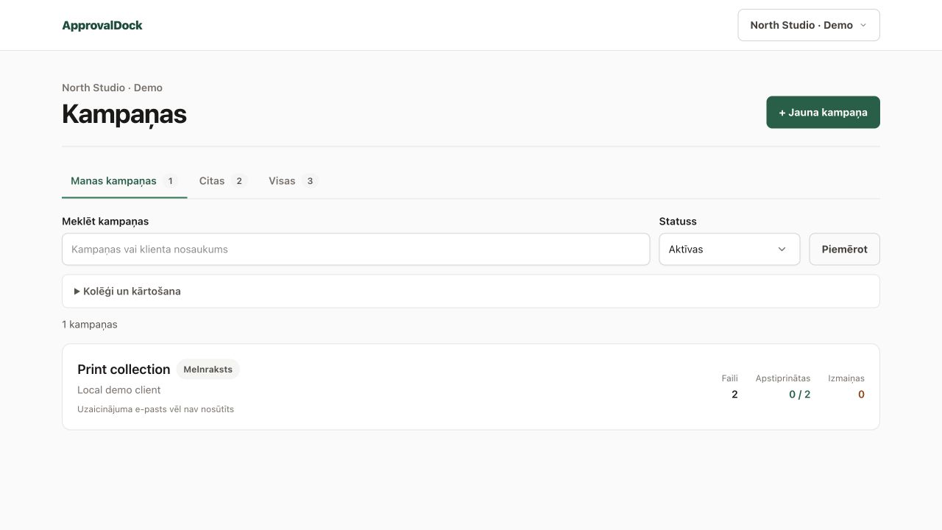Expand the Kolēģi un kārtošana section
Image resolution: width=942 pixels, height=530 pixels.
click(x=471, y=291)
